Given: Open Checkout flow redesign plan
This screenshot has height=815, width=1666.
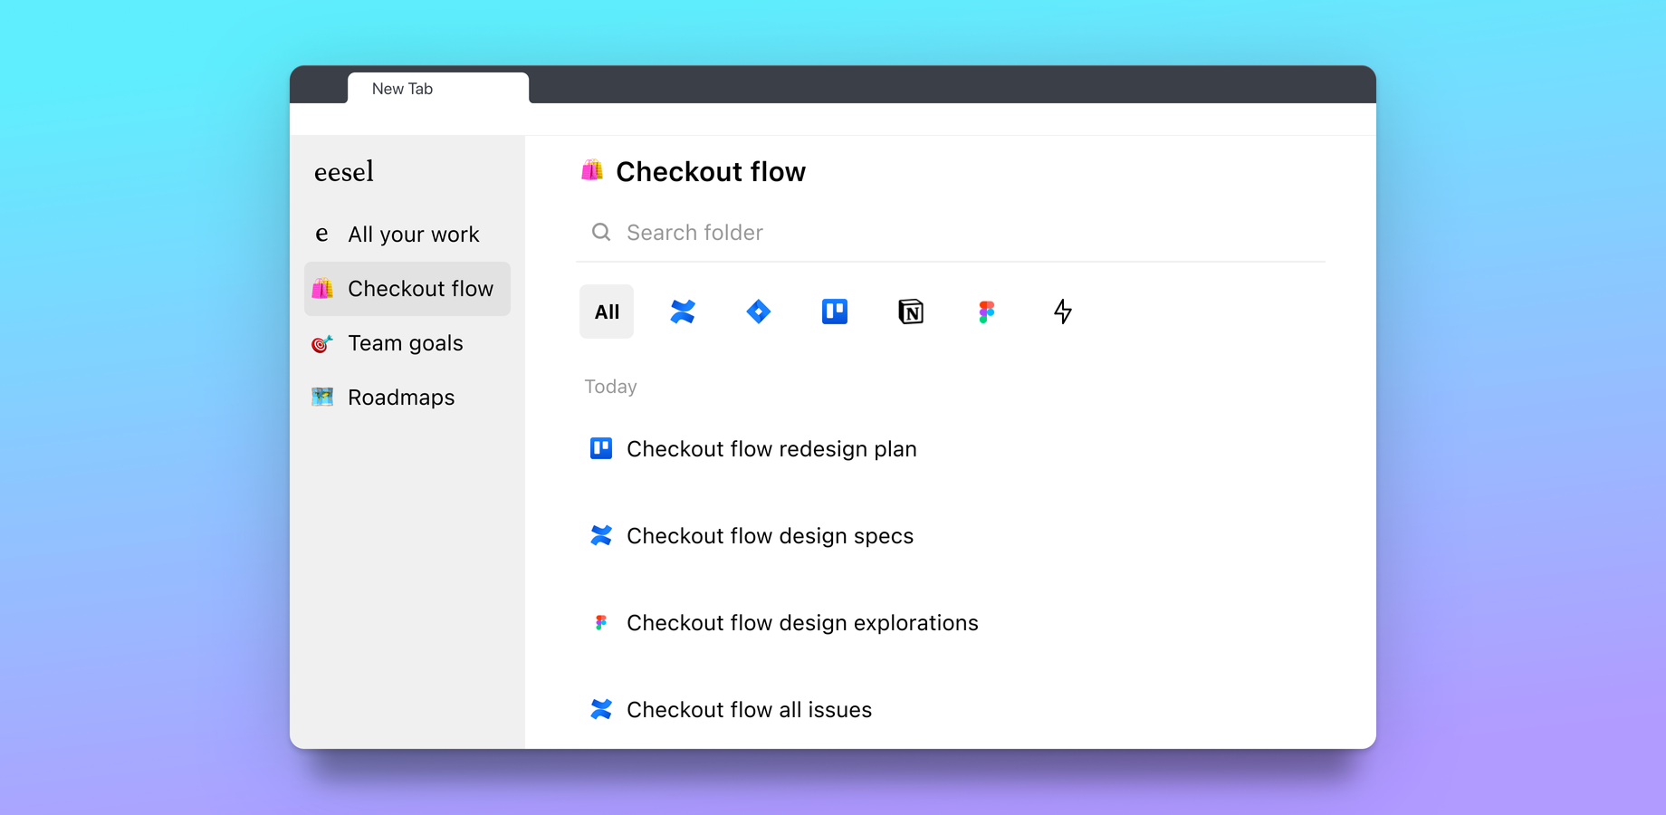Looking at the screenshot, I should tap(771, 449).
